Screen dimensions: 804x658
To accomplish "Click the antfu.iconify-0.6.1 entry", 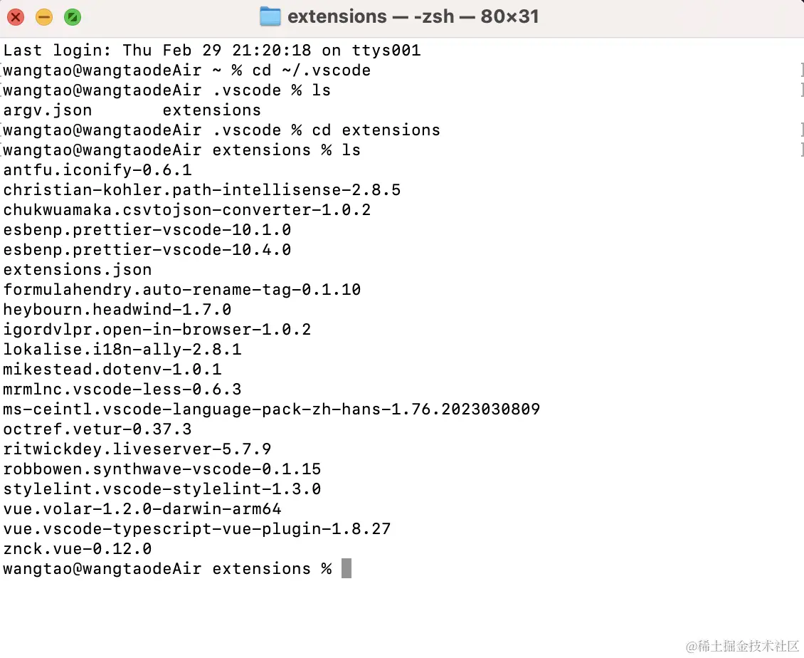I will [97, 170].
